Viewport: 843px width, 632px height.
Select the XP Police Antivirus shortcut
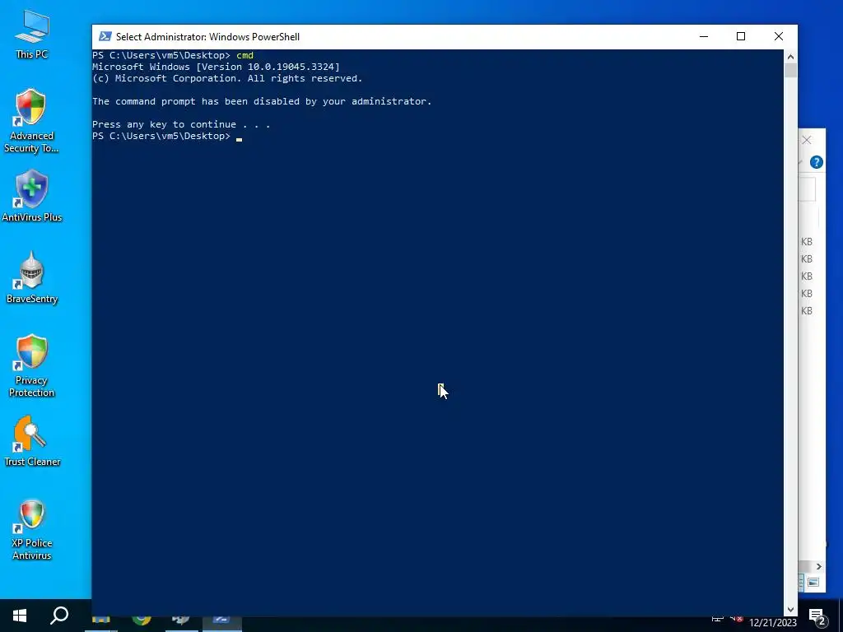(31, 529)
